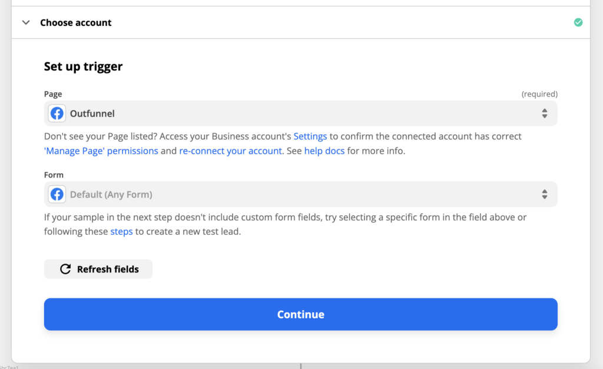Click the Form field label

[54, 175]
